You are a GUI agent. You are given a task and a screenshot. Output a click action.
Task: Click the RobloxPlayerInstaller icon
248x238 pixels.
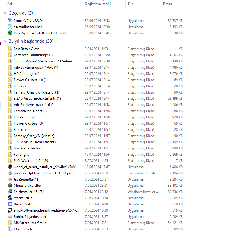pyautogui.click(x=10, y=216)
